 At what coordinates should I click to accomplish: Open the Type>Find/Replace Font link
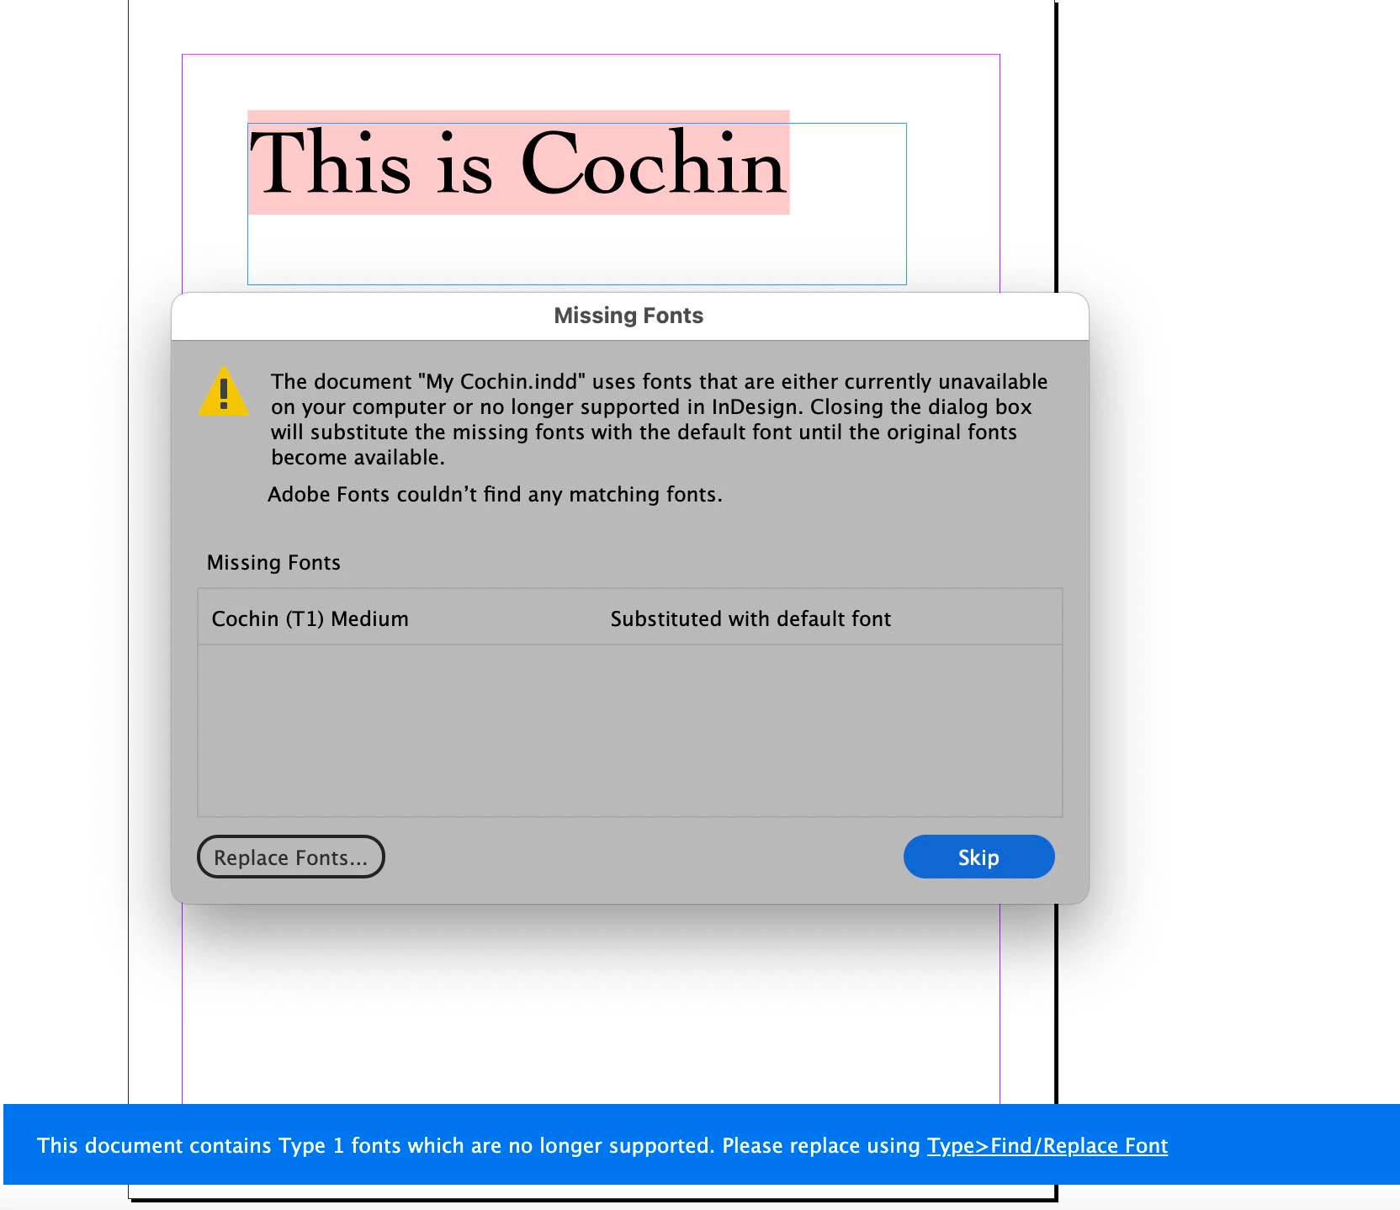coord(1047,1145)
